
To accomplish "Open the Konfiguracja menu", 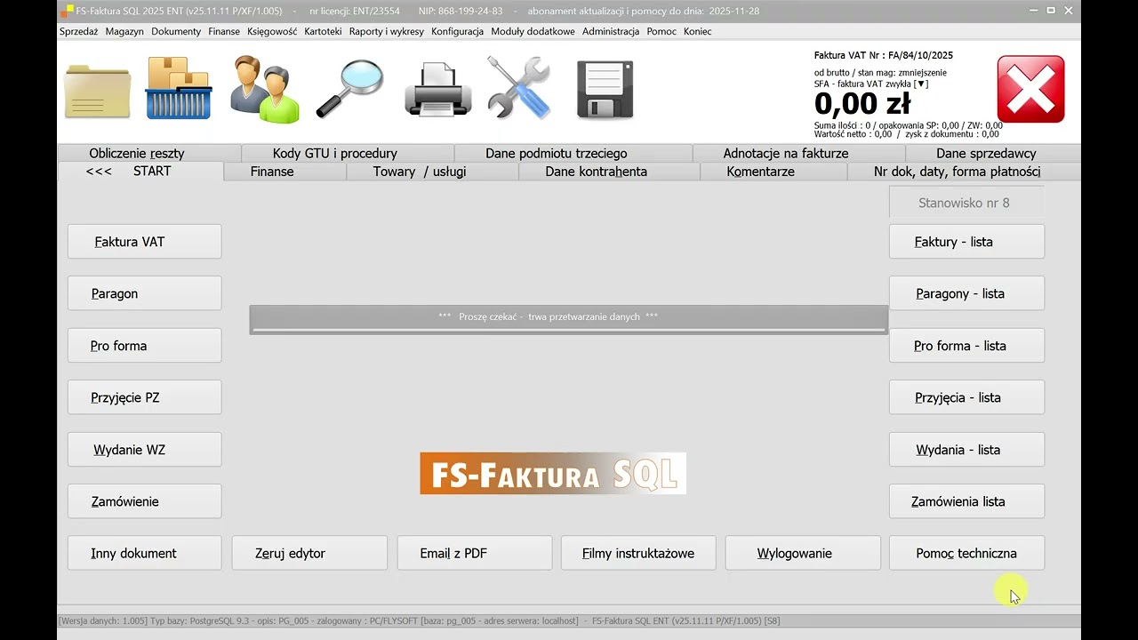I will pyautogui.click(x=457, y=31).
